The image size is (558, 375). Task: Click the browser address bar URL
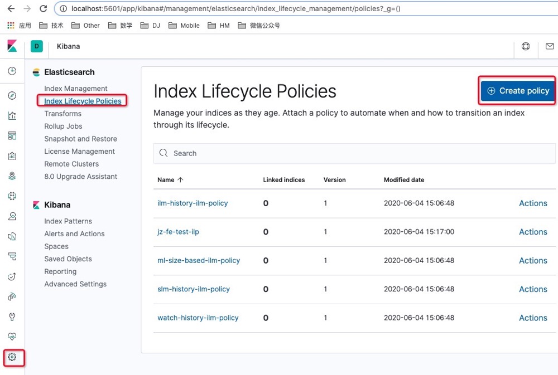pos(235,8)
